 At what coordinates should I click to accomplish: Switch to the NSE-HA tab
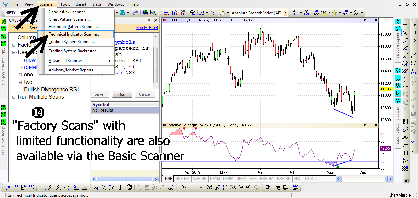[182, 179]
